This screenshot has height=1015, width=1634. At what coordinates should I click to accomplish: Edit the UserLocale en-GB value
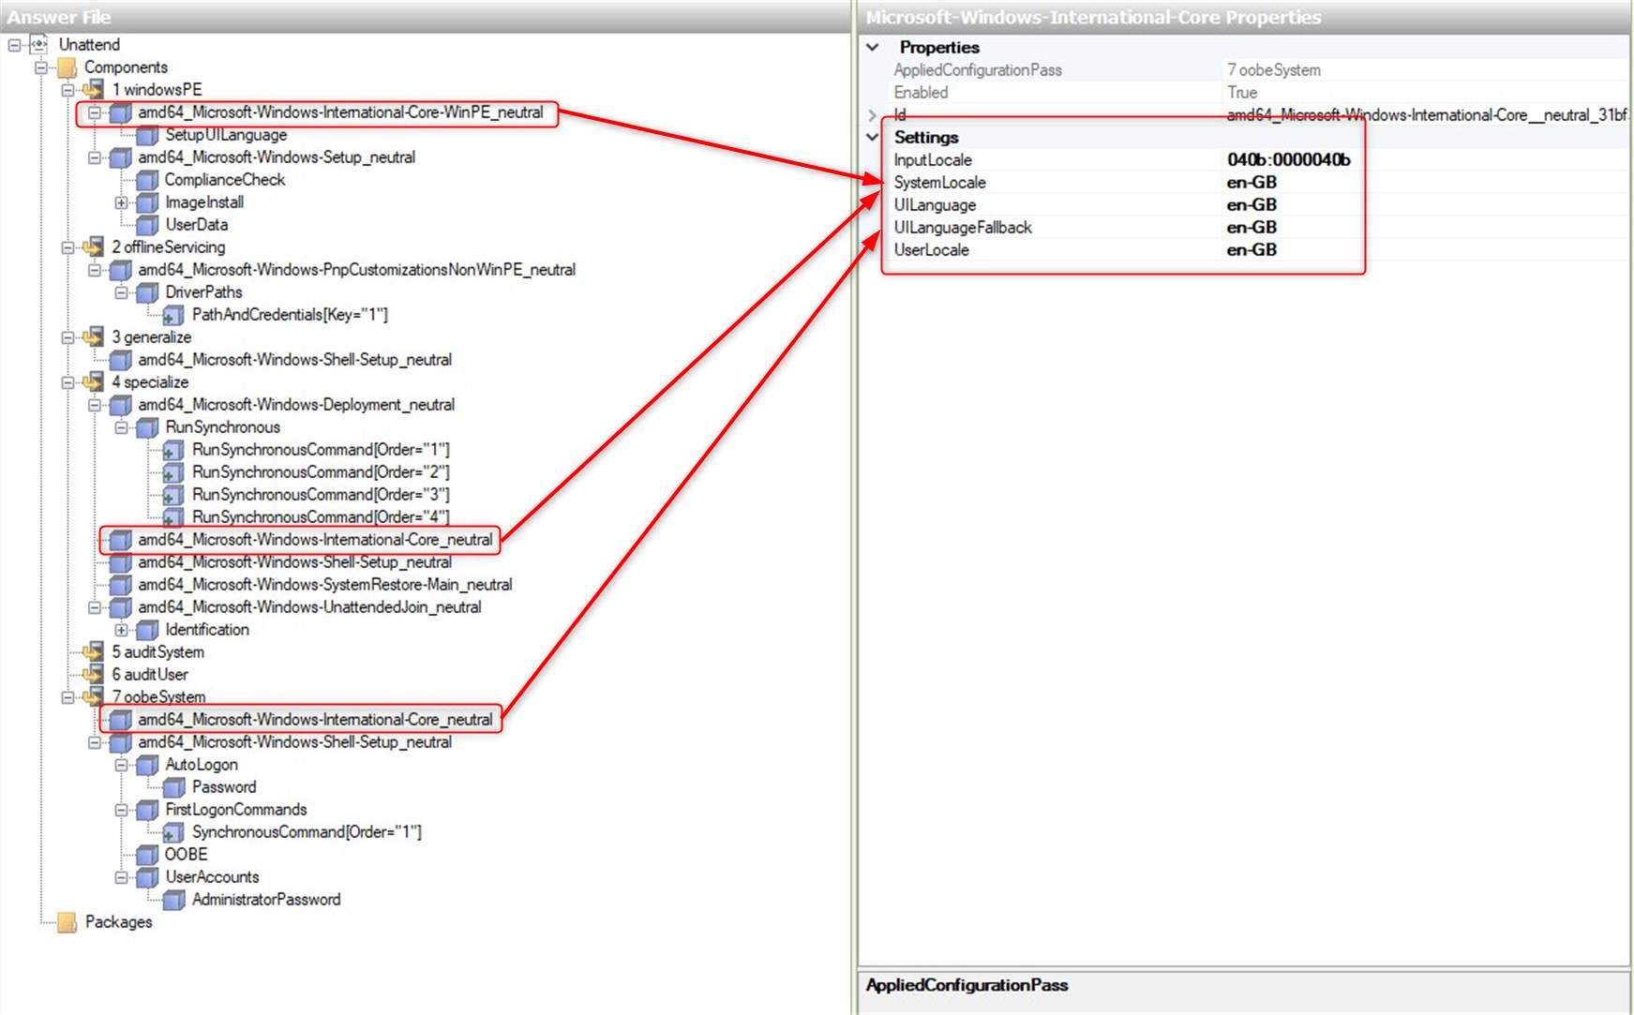[1252, 250]
